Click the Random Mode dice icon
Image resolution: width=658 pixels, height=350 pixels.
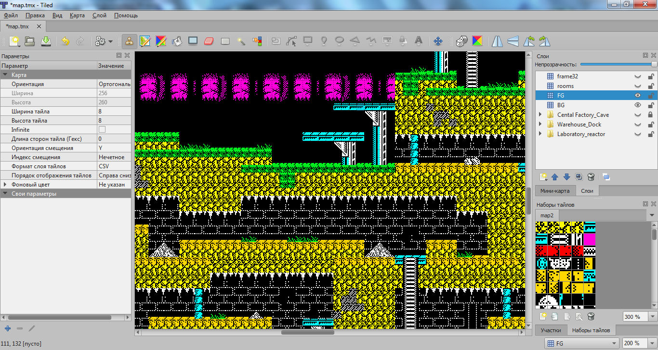(x=461, y=41)
